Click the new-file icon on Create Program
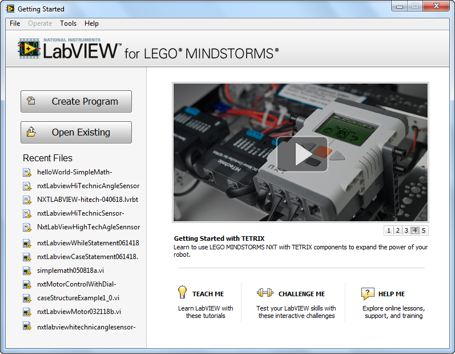 (31, 101)
